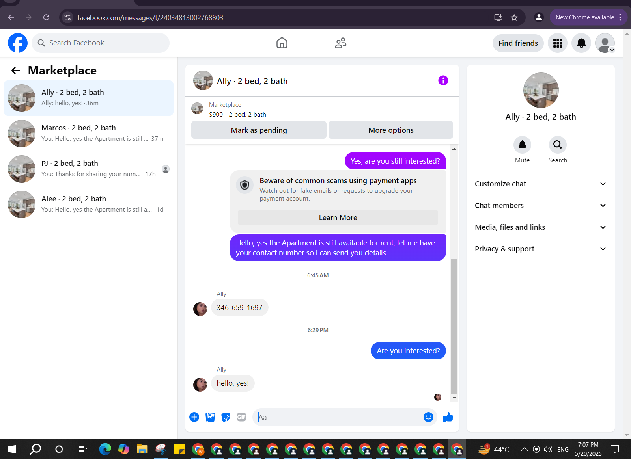The height and width of the screenshot is (459, 631).
Task: Click the $900 - 2 bed, 2 bath listing text
Action: click(237, 114)
